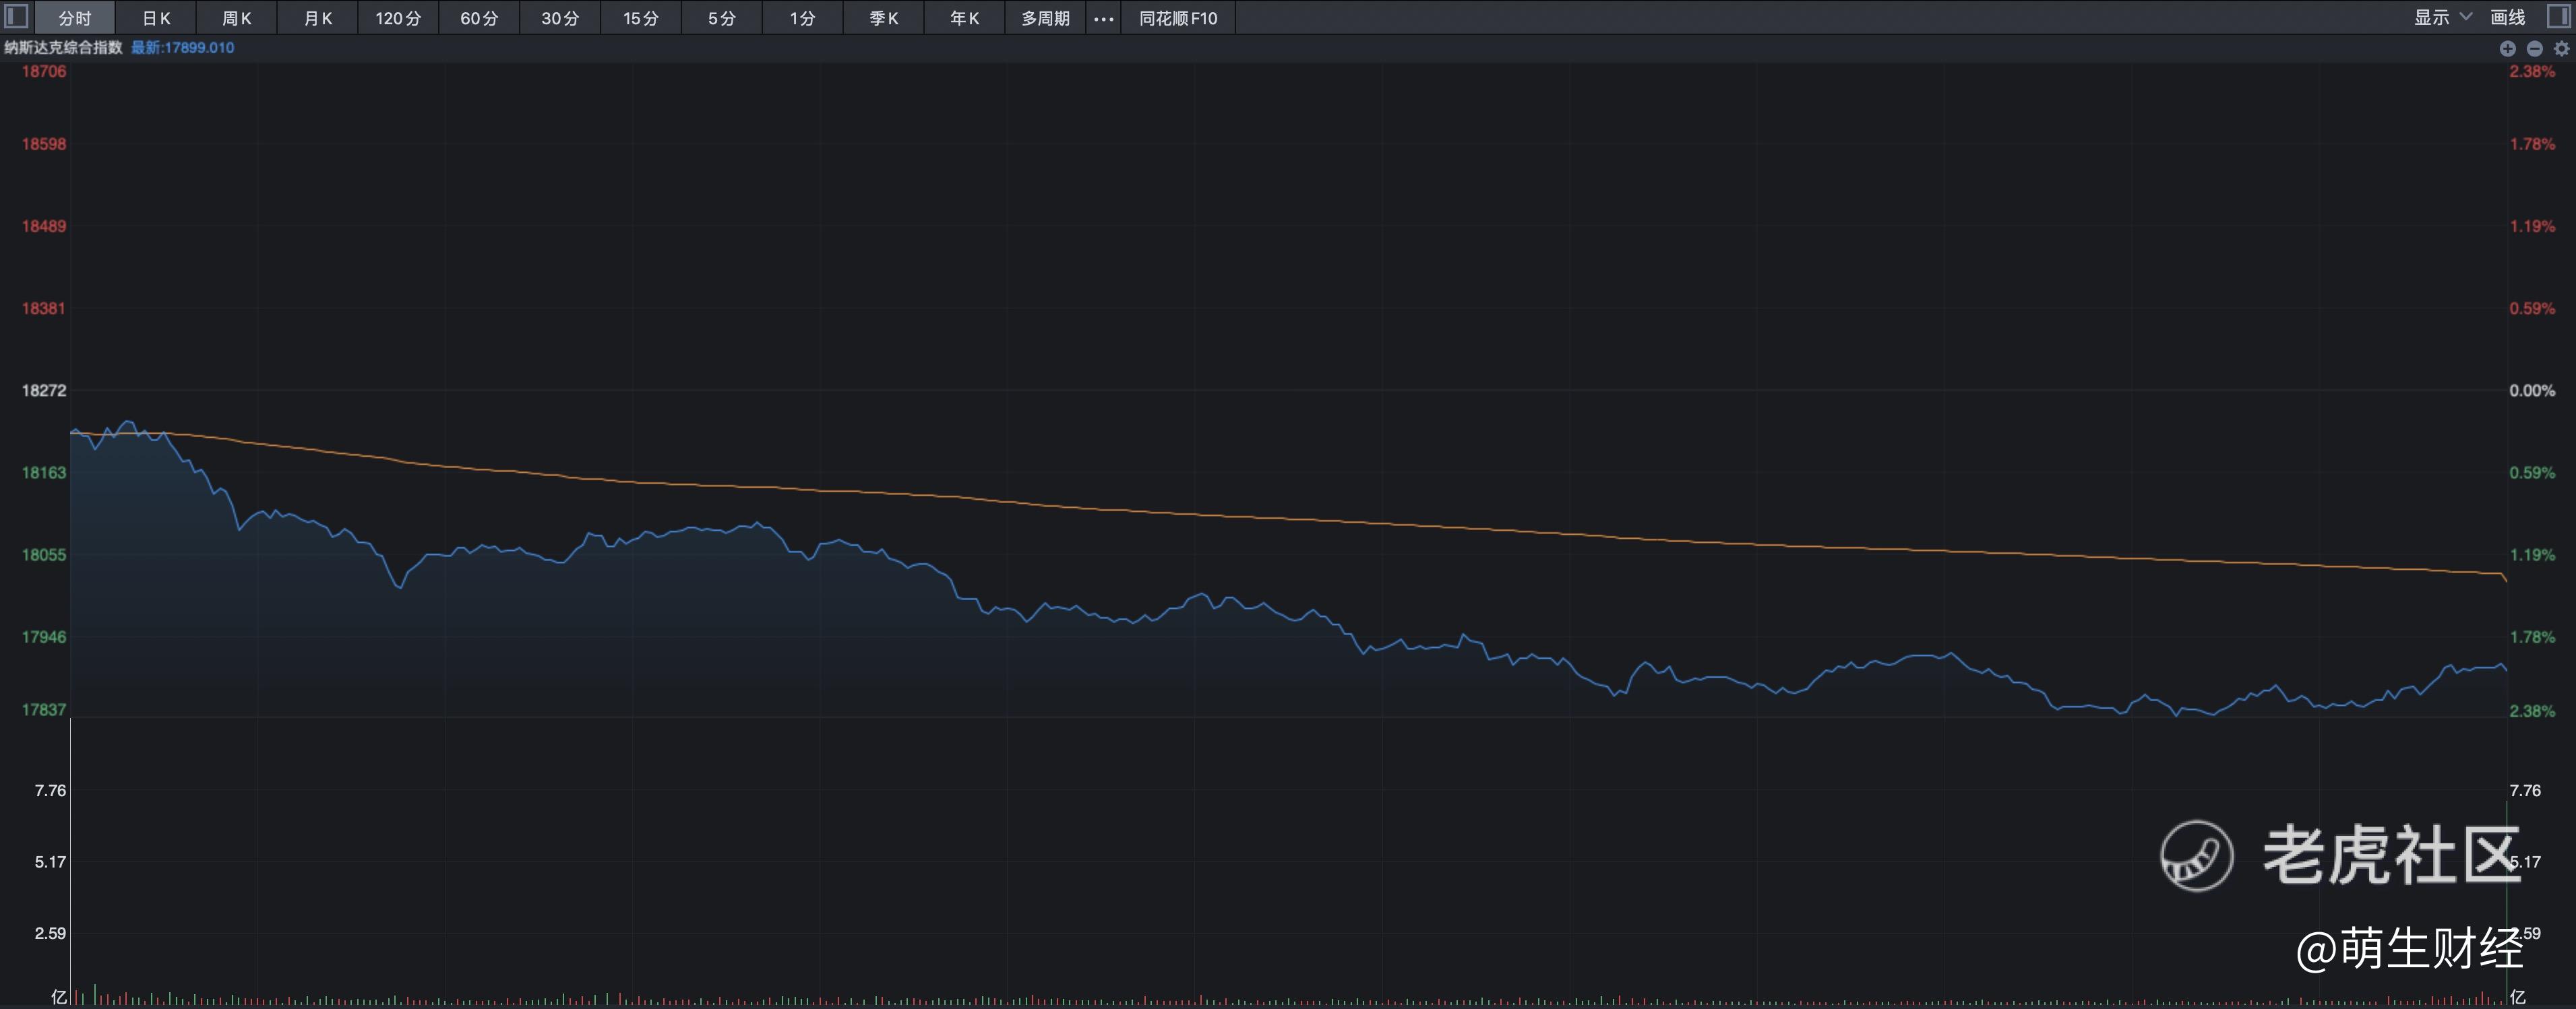The image size is (2576, 1009).
Task: Switch to 年K yearly chart
Action: 964,18
